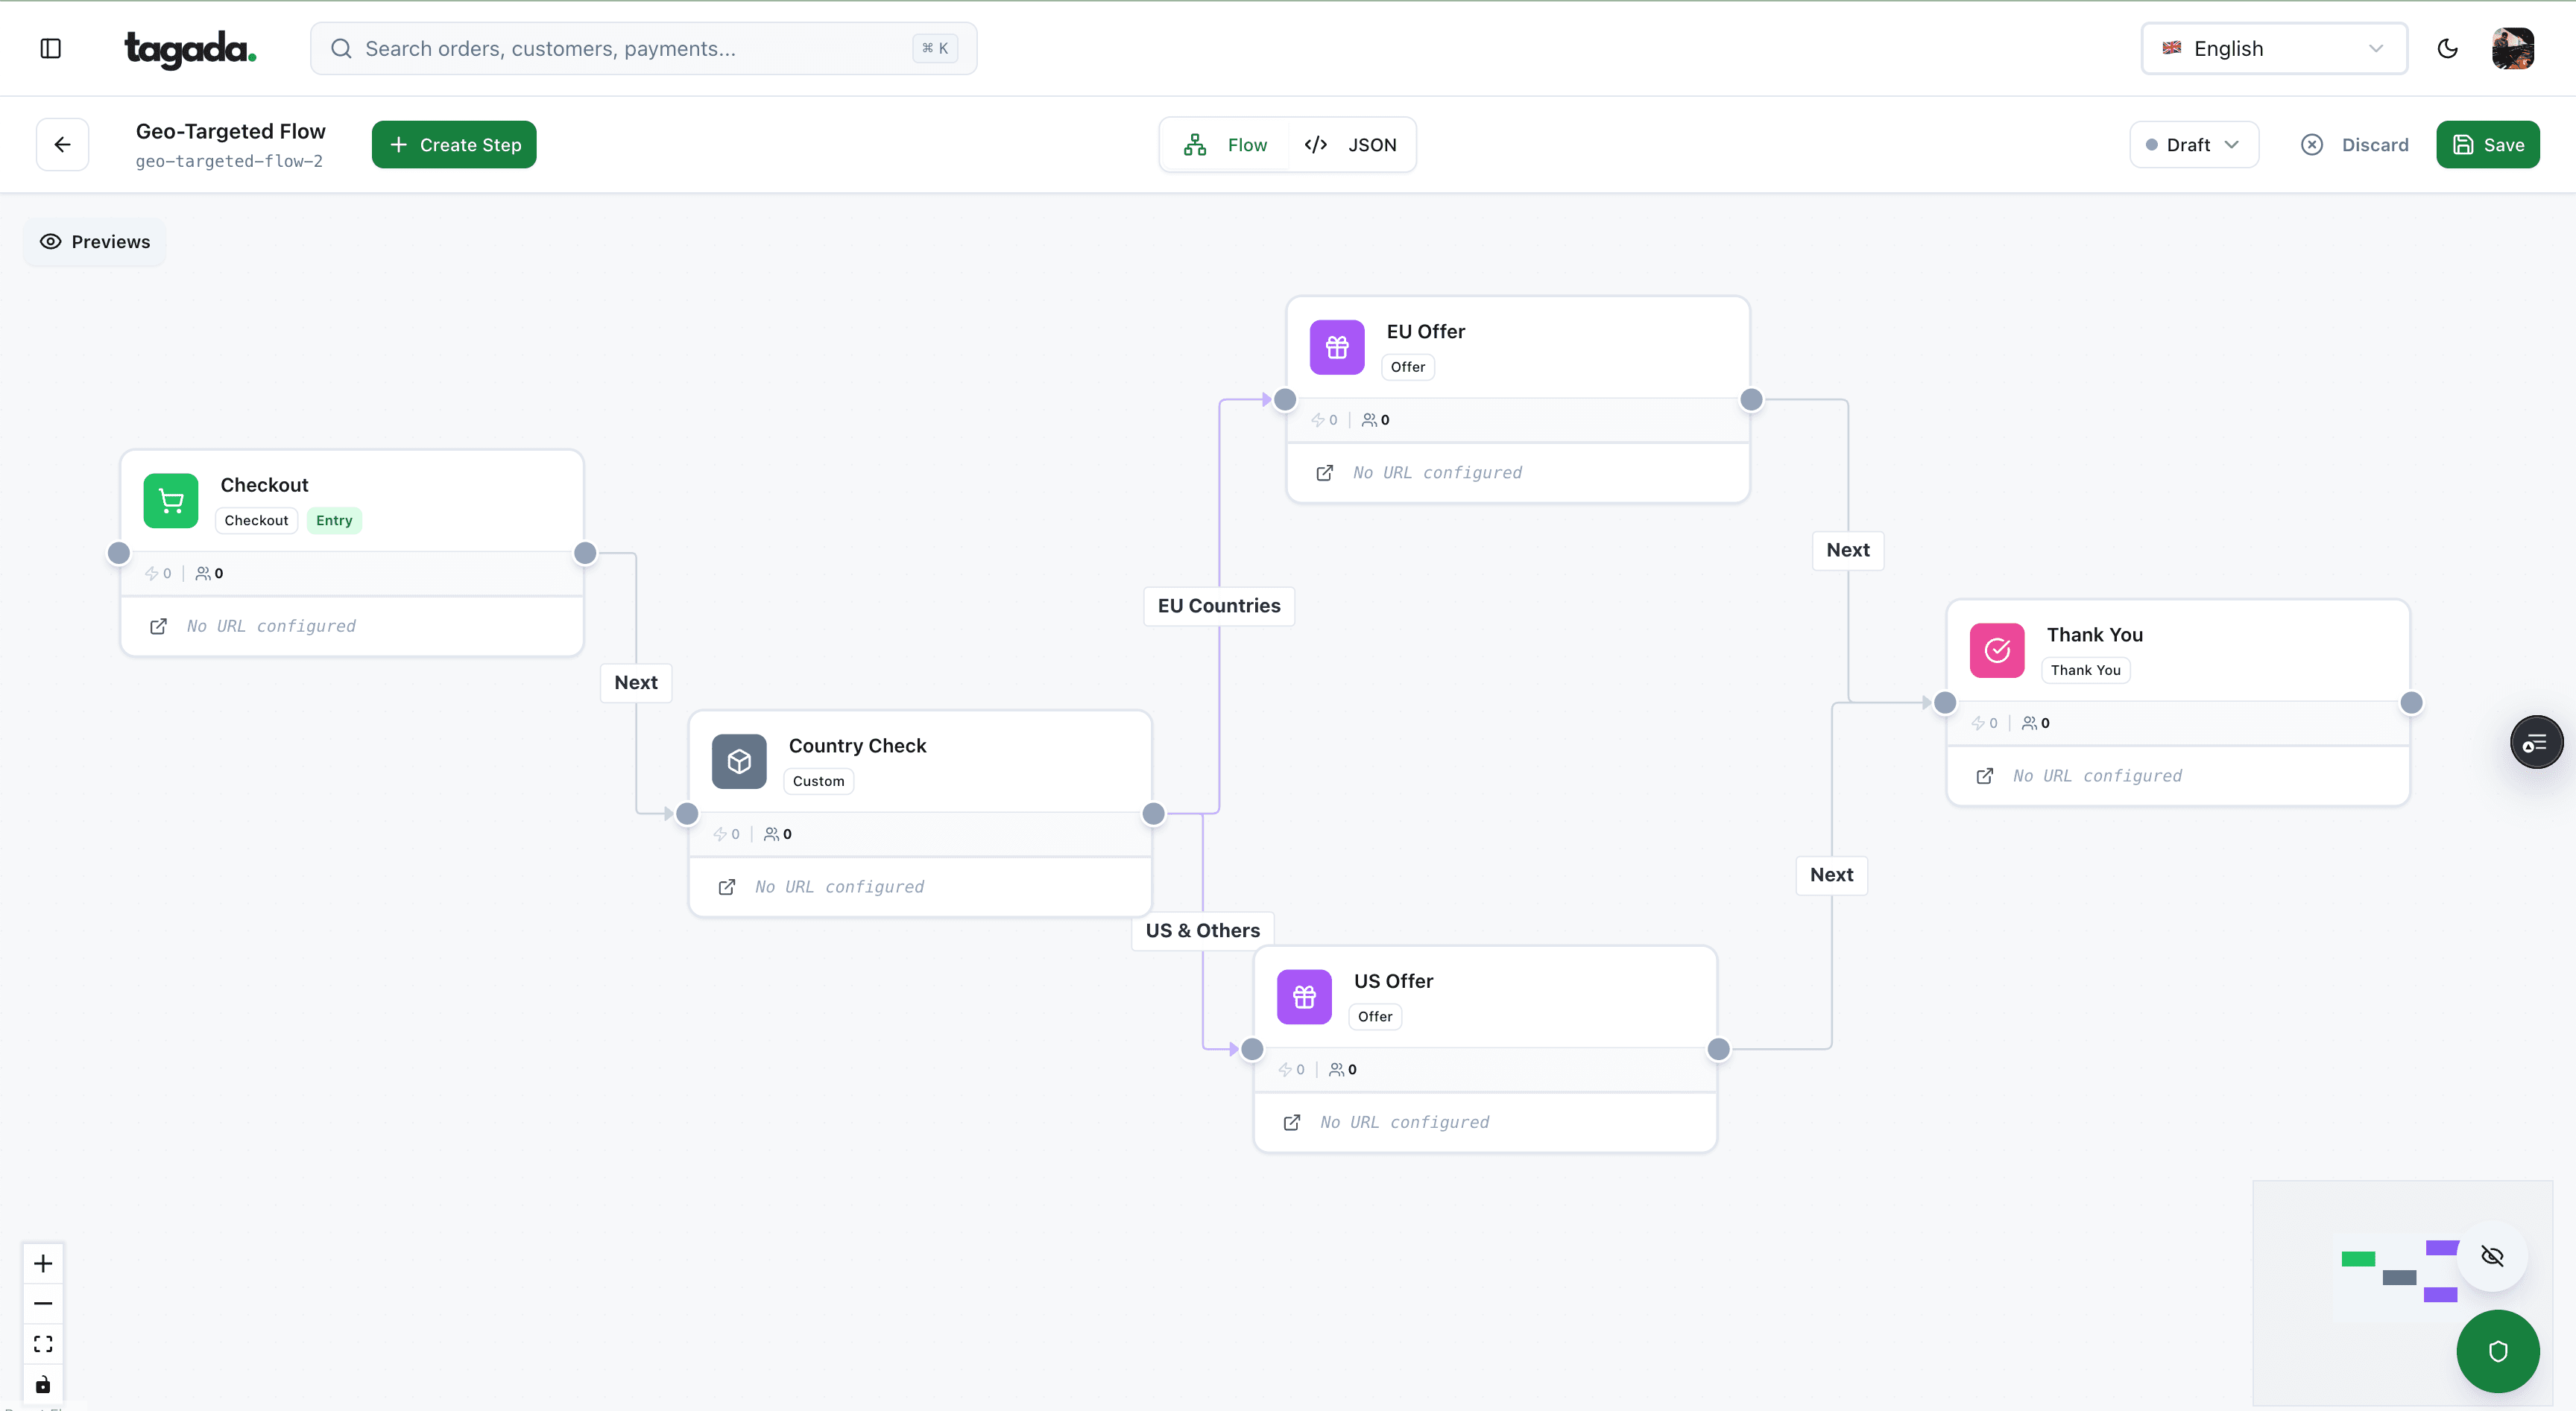Click the Create Step button

454,144
